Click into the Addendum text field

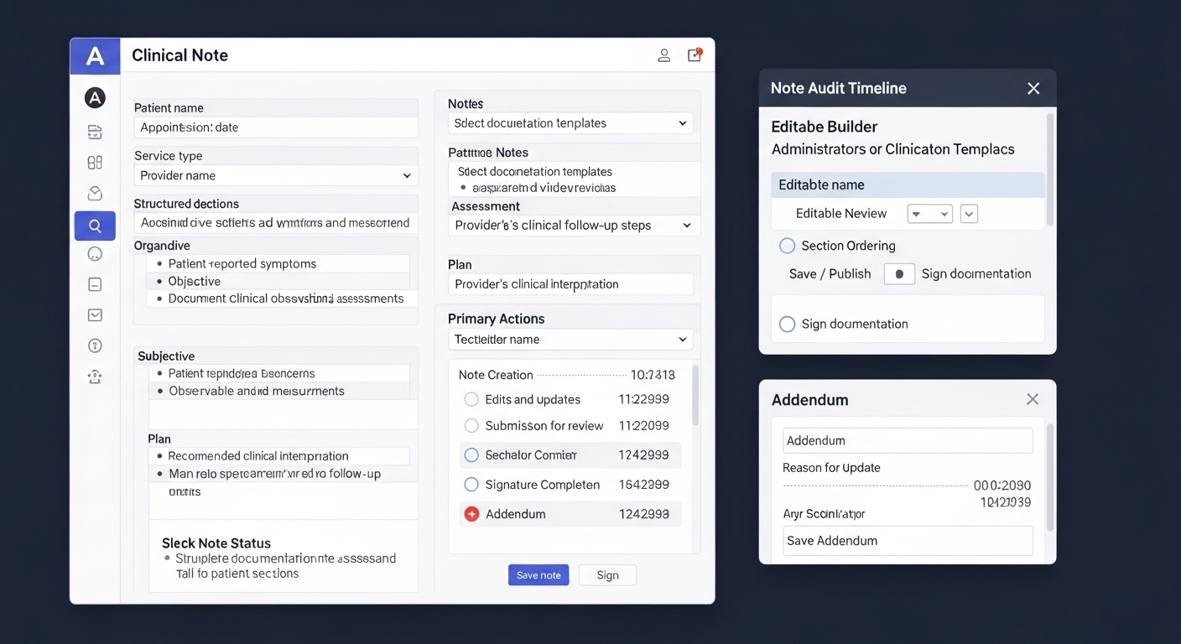point(908,440)
